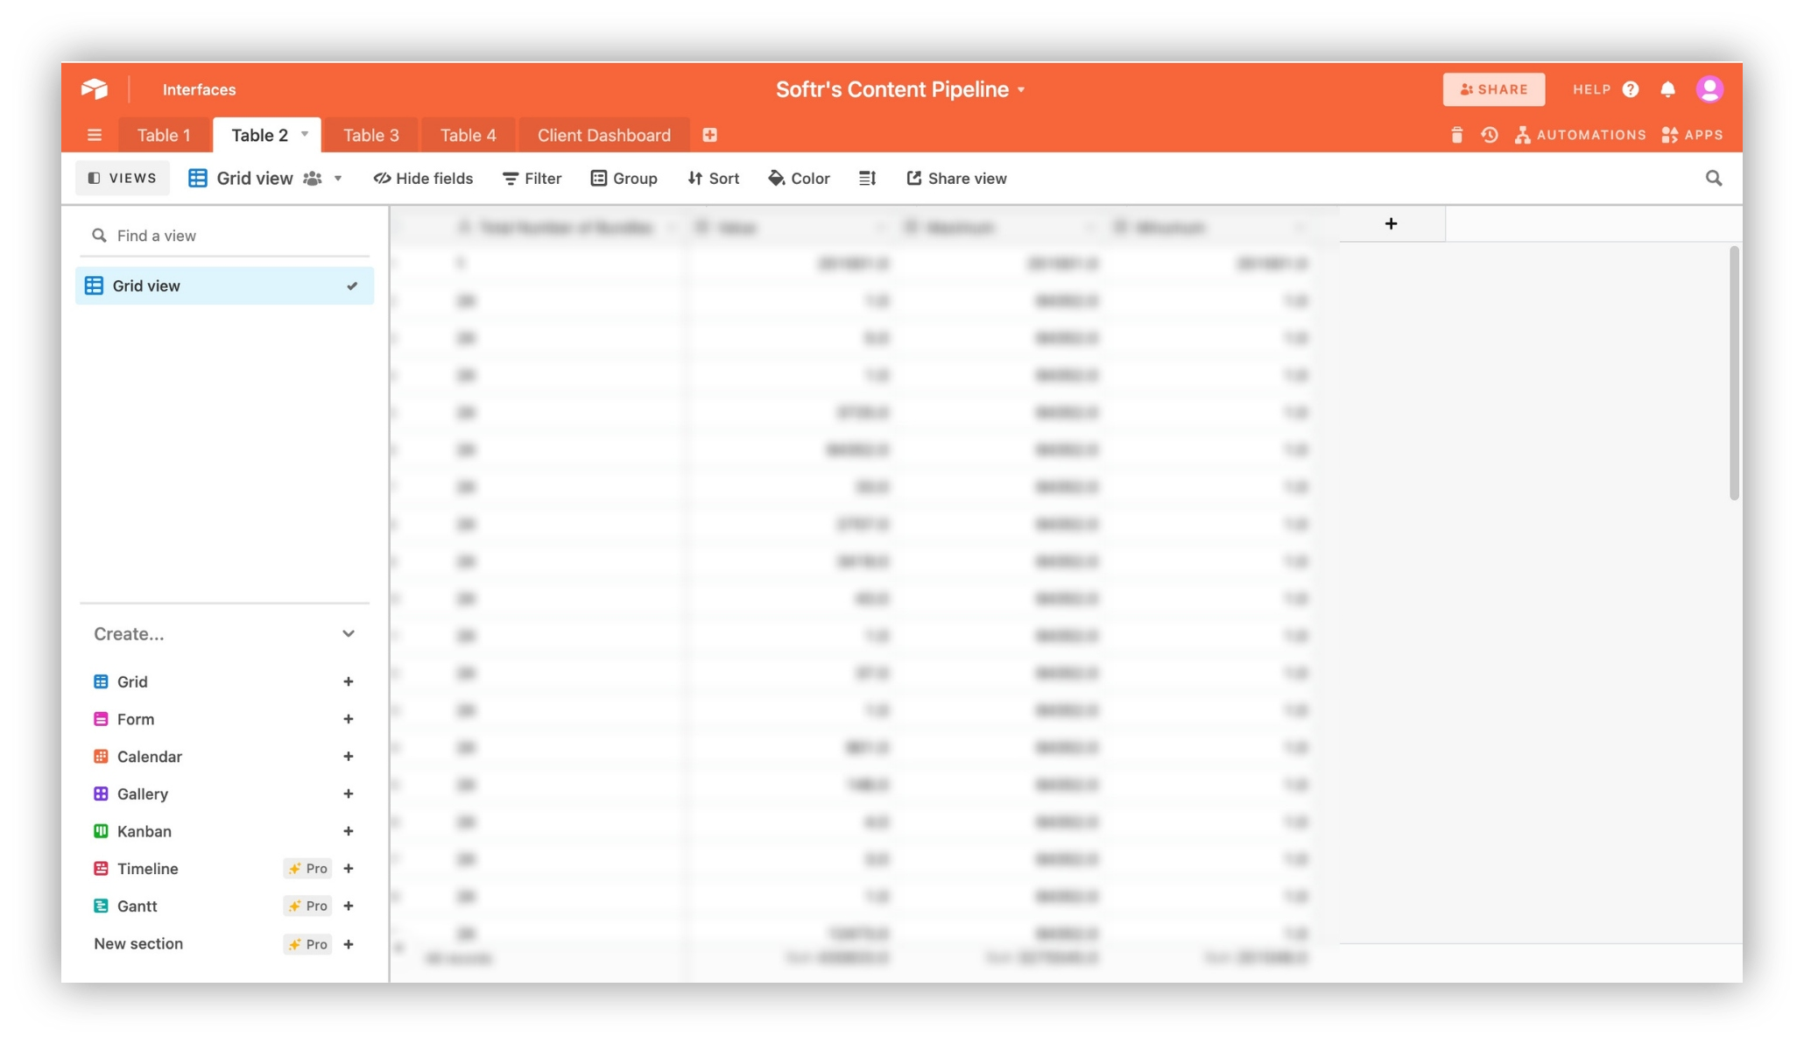Open Automations panel

[1581, 135]
